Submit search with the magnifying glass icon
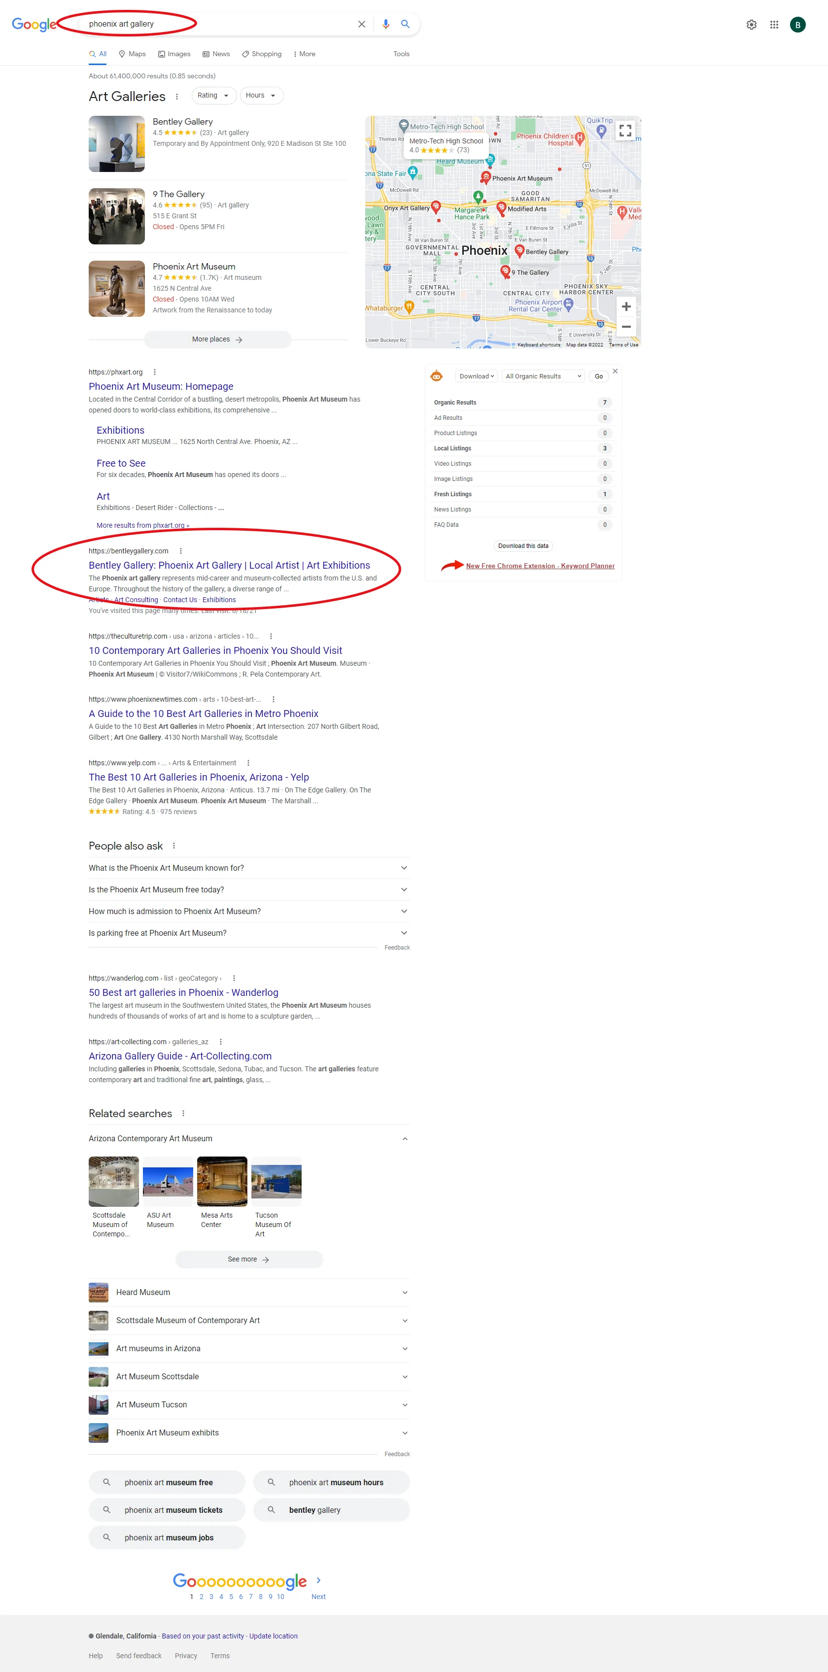828x1672 pixels. pyautogui.click(x=405, y=24)
